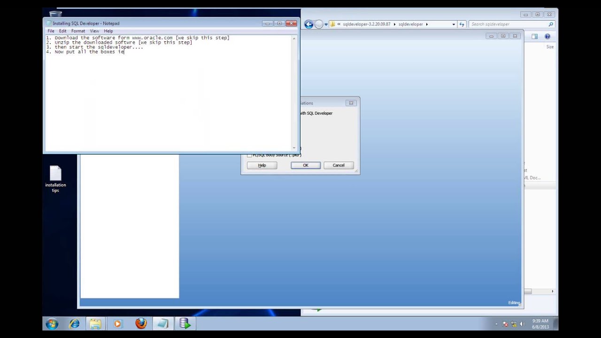Open the installation tips desktop file

click(55, 179)
